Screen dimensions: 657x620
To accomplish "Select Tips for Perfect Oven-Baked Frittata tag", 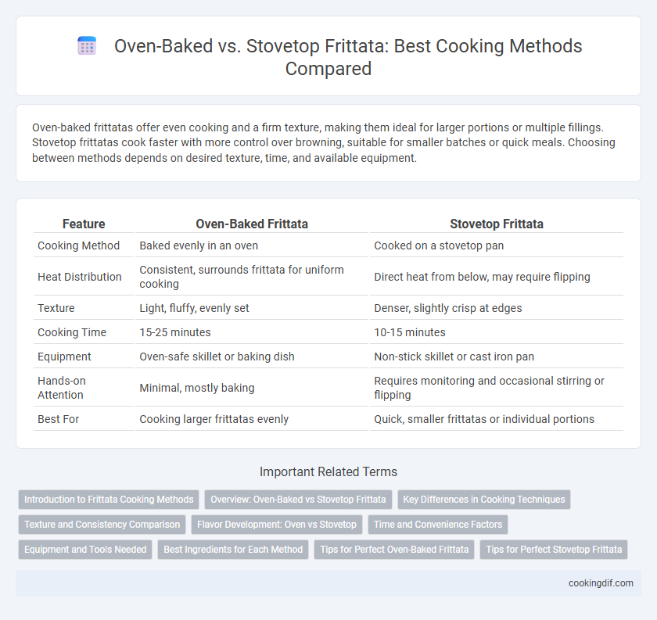I will point(394,550).
